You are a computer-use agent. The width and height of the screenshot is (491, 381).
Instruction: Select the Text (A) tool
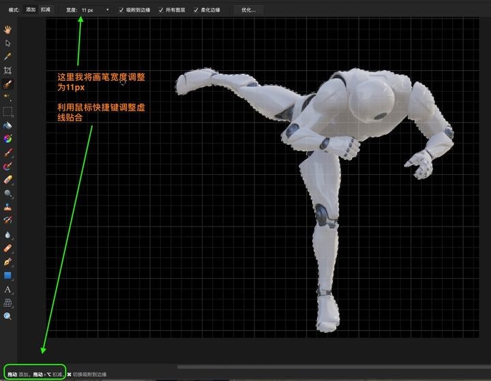pos(8,289)
